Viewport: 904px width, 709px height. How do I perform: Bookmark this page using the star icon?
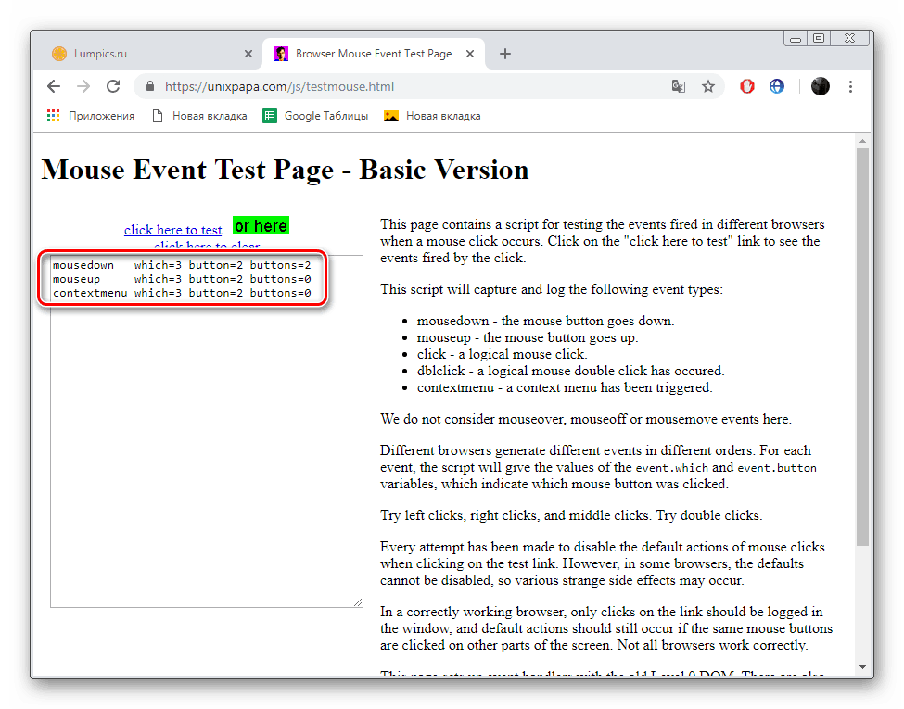point(708,85)
